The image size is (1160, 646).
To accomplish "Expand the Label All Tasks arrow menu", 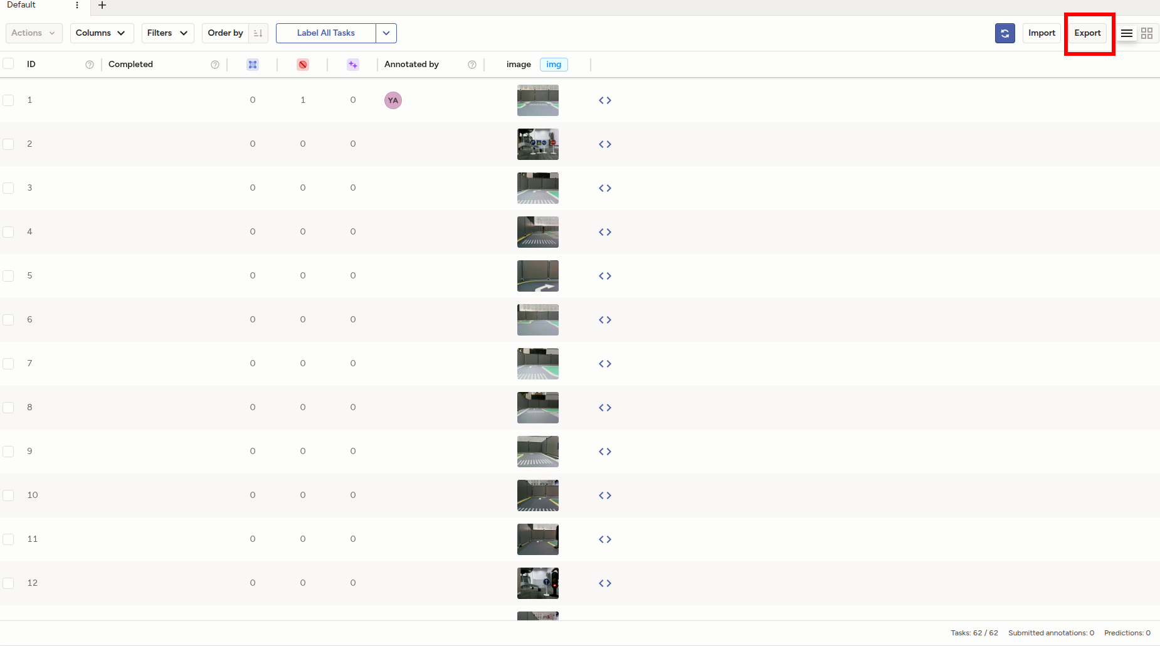I will point(386,33).
